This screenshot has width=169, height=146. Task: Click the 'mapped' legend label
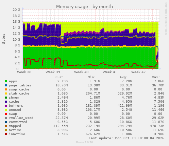click(15, 126)
